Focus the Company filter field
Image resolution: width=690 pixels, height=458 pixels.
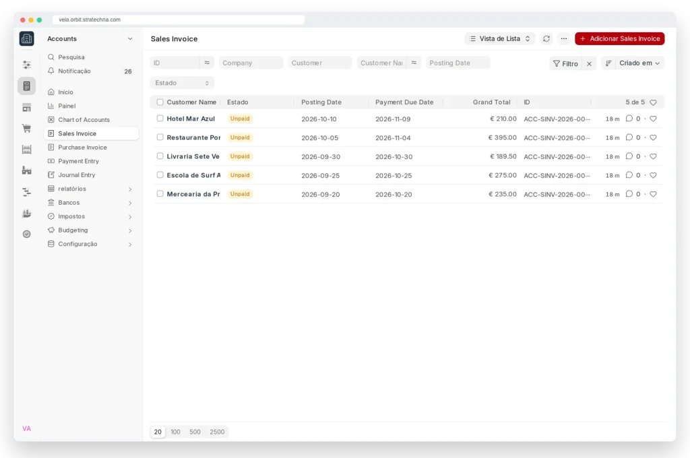[x=251, y=63]
